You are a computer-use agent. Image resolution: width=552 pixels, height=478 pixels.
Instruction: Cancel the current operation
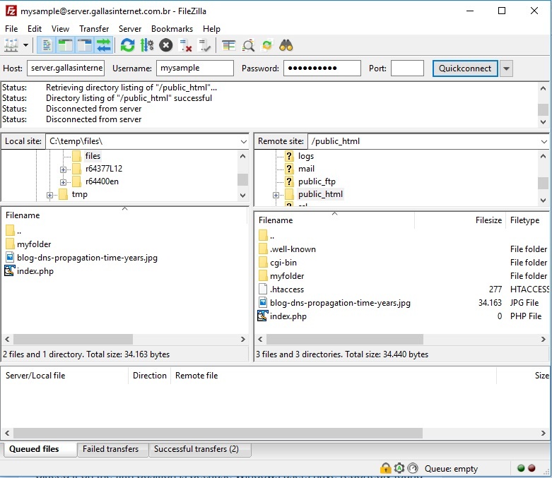(165, 45)
